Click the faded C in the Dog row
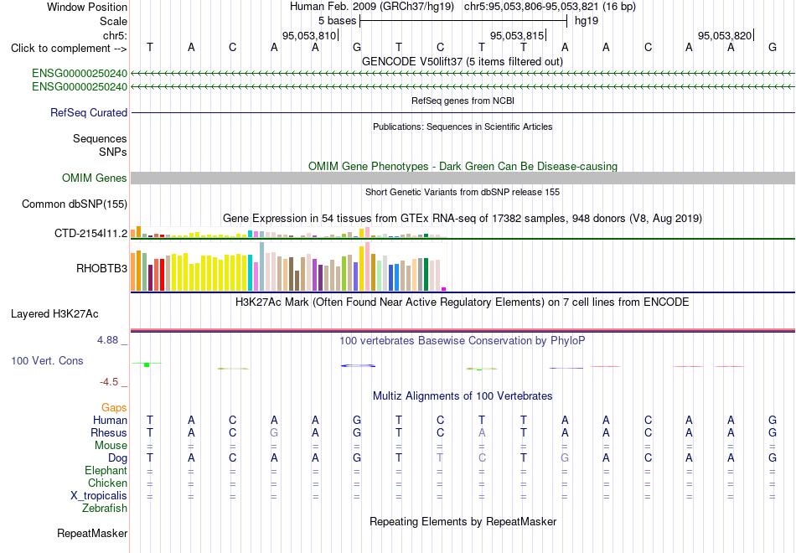796x553 pixels. (482, 457)
